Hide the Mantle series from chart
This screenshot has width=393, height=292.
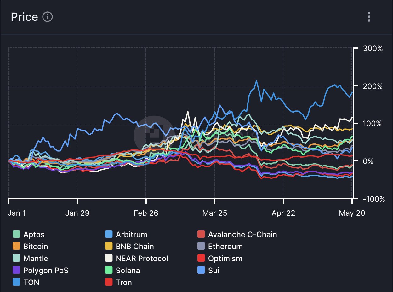pyautogui.click(x=30, y=258)
